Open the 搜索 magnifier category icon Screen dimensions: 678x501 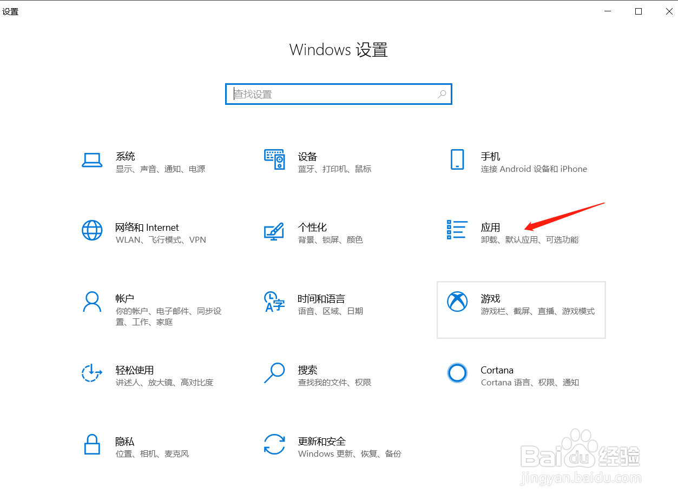pyautogui.click(x=274, y=374)
